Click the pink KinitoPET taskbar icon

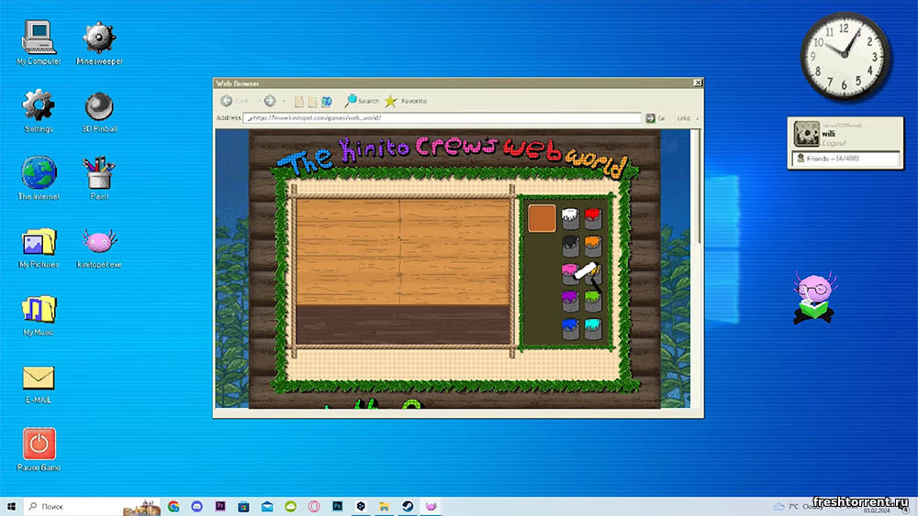(x=431, y=506)
